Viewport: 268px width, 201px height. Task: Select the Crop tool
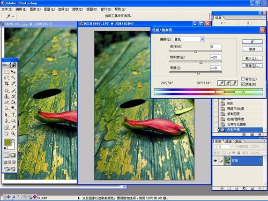[x=6, y=84]
